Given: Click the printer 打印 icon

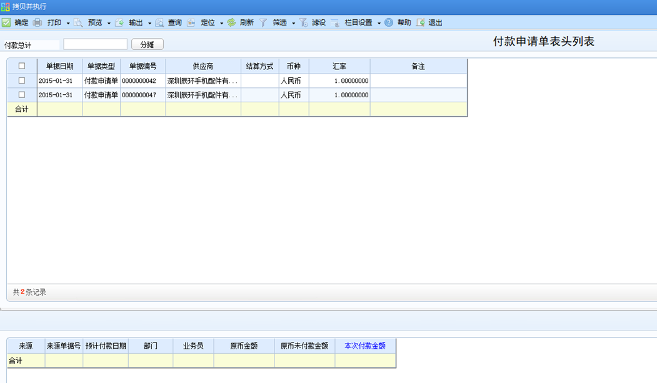Looking at the screenshot, I should 38,22.
